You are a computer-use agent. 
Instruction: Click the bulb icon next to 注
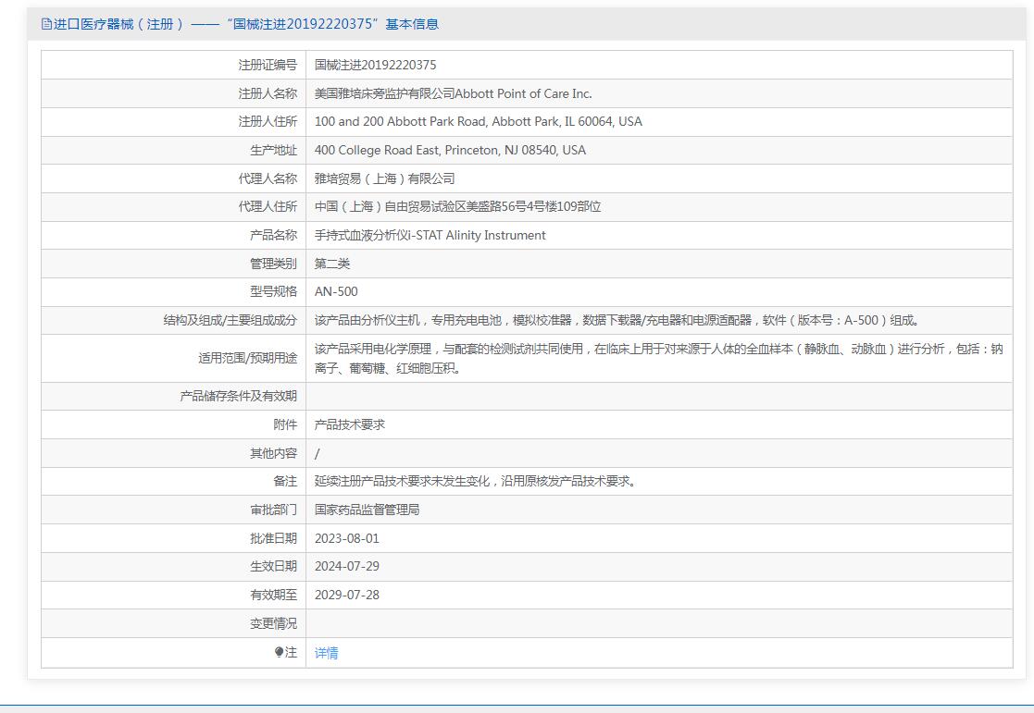279,652
